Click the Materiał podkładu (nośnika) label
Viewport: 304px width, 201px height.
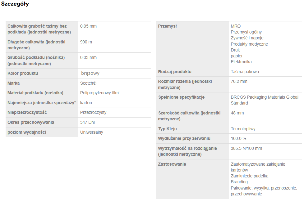pyautogui.click(x=35, y=93)
